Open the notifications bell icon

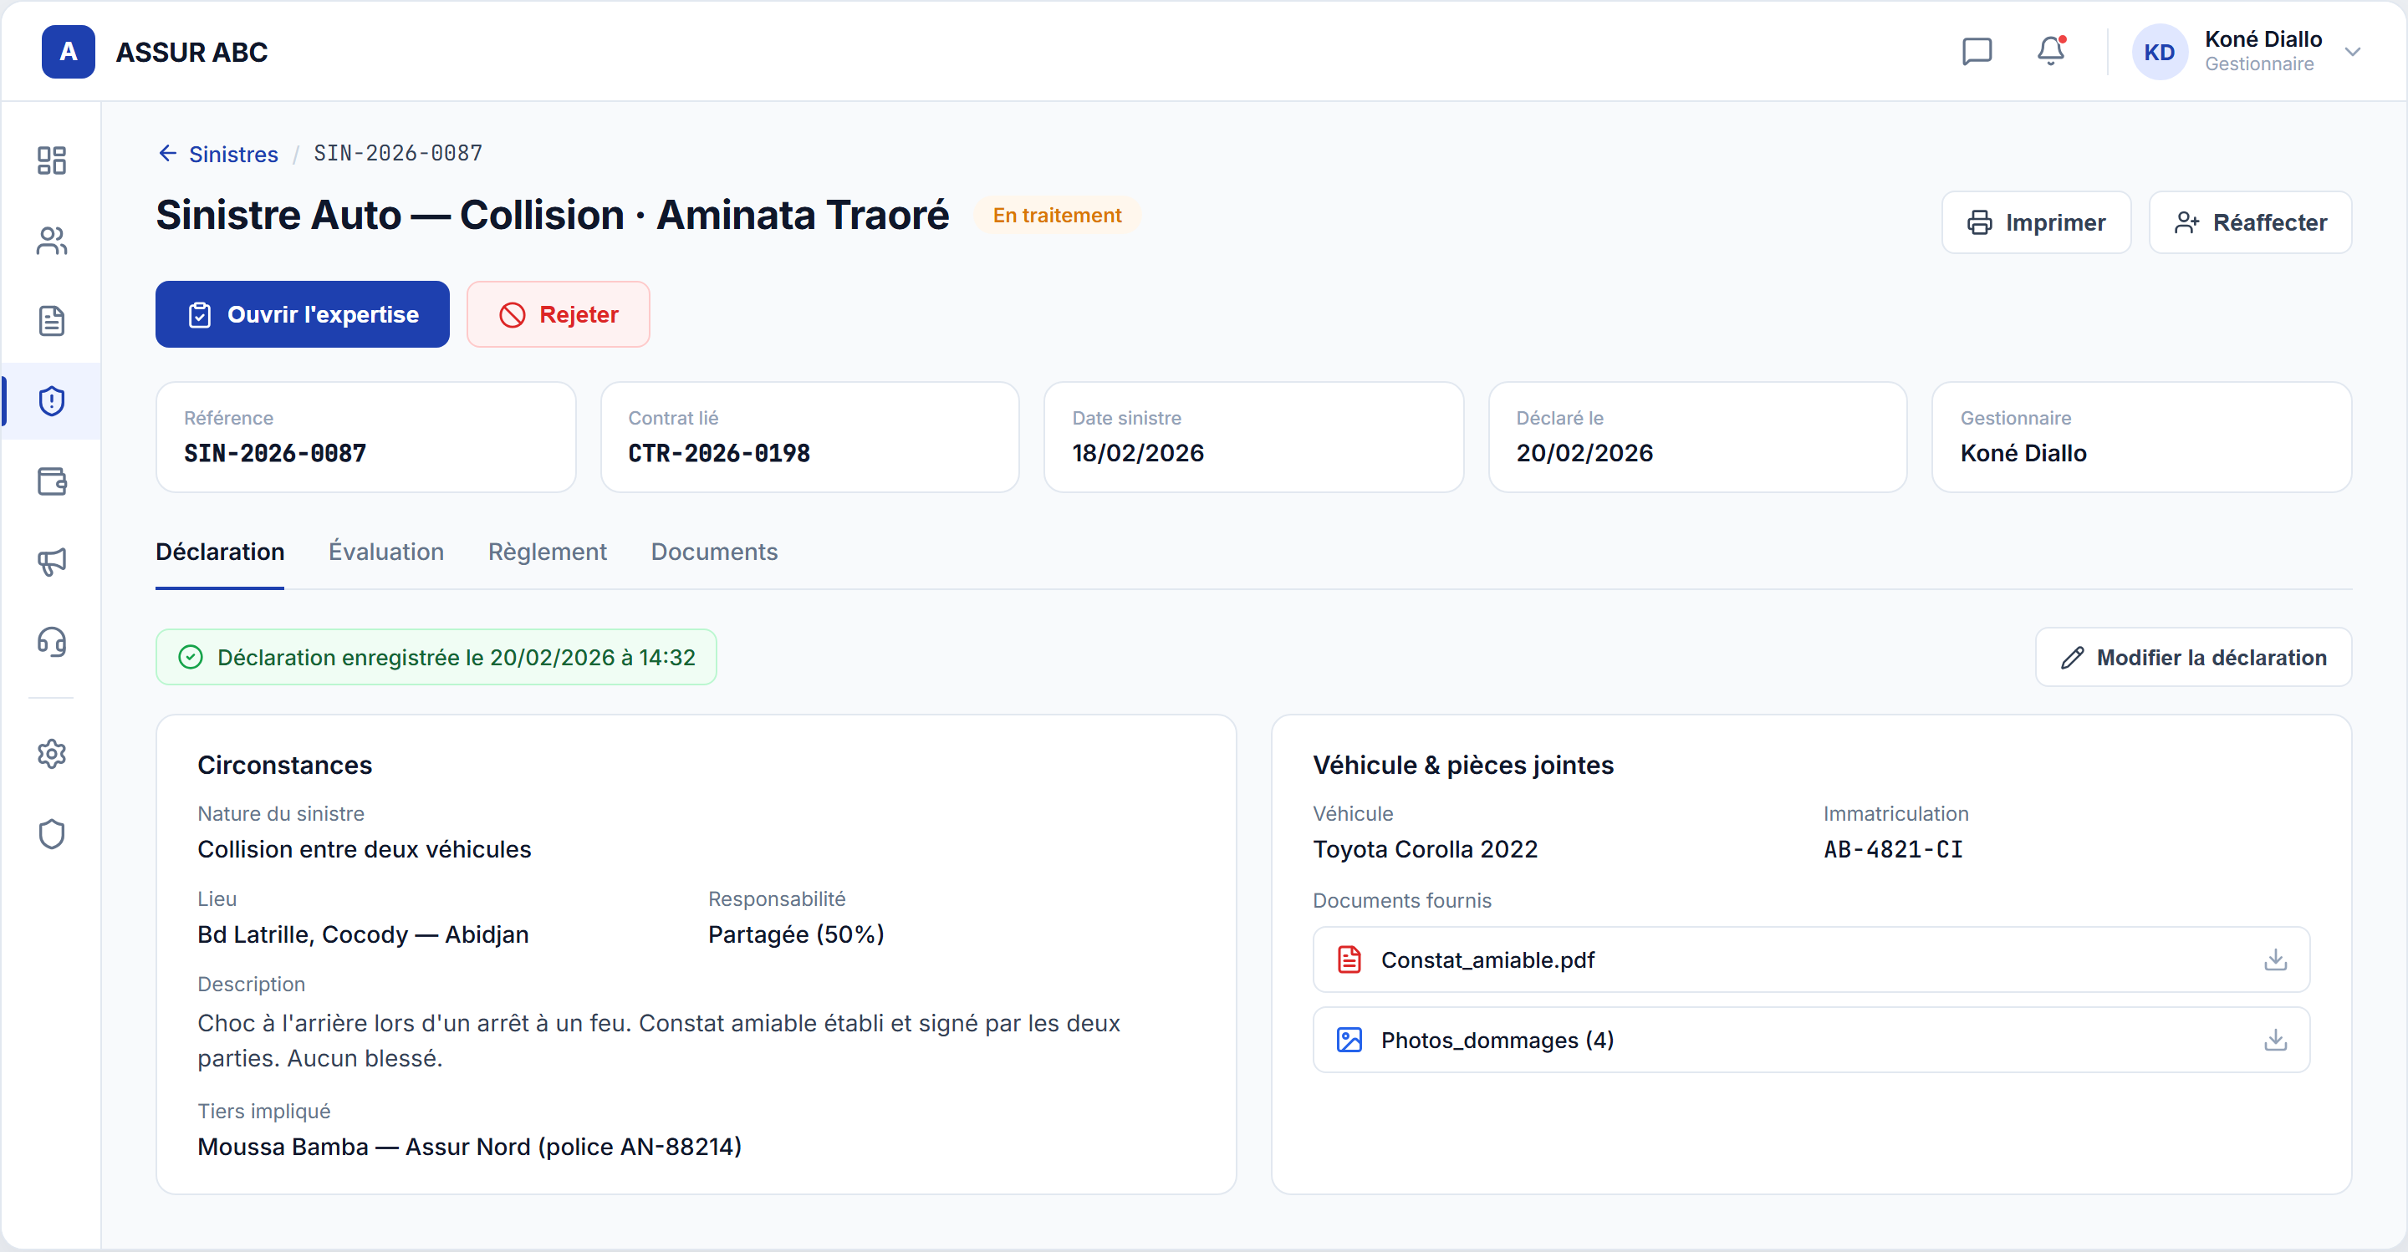tap(2051, 51)
